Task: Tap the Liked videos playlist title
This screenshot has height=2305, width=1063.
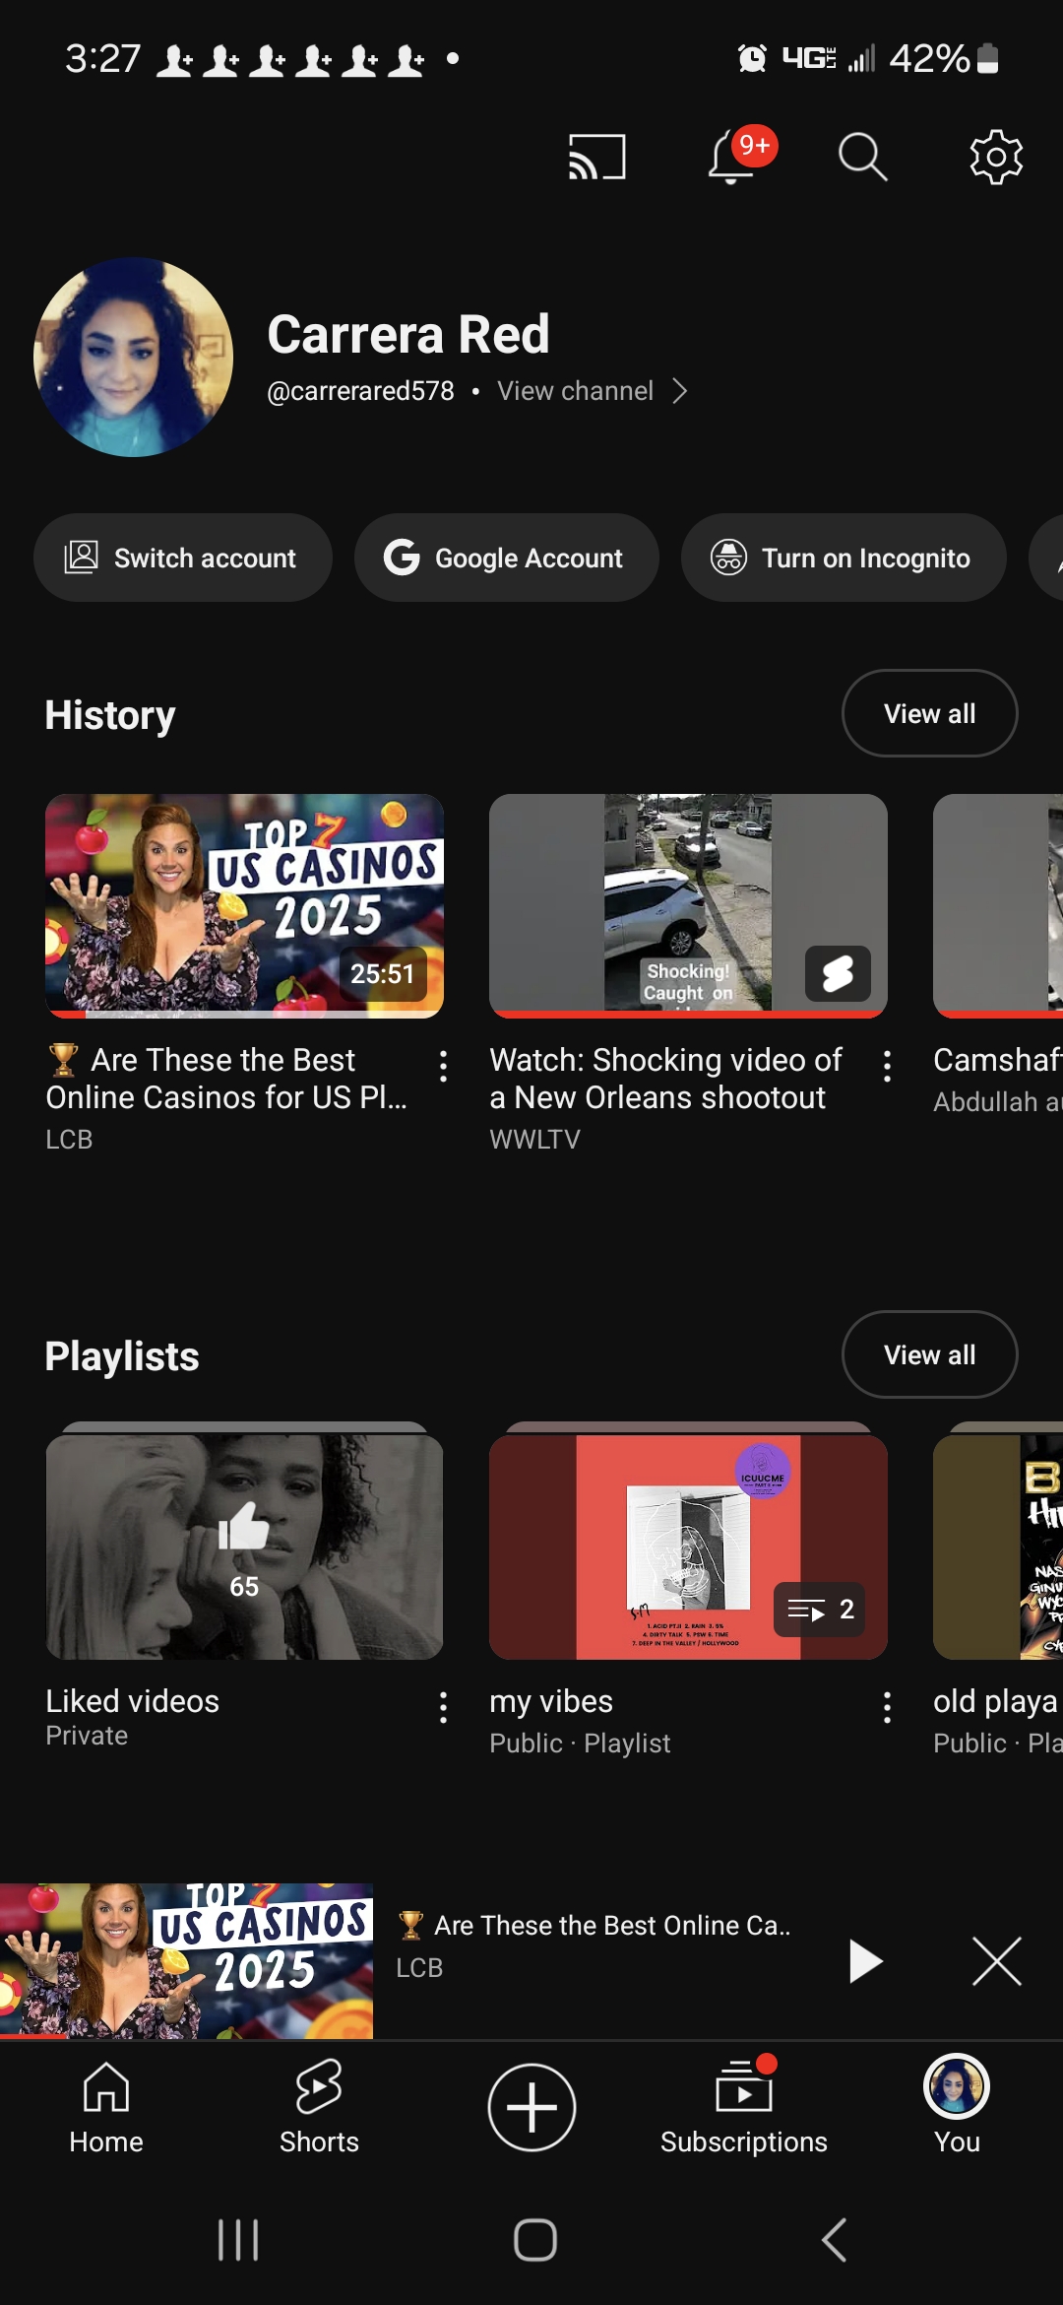Action: click(x=132, y=1701)
